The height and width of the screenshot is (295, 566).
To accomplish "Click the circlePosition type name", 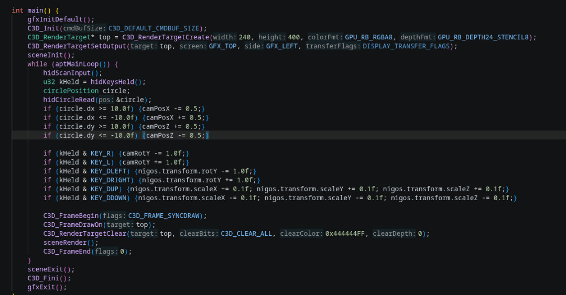I will (x=71, y=91).
